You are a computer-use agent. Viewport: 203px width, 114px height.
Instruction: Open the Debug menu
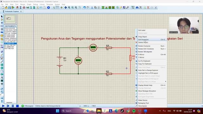tap(35, 4)
